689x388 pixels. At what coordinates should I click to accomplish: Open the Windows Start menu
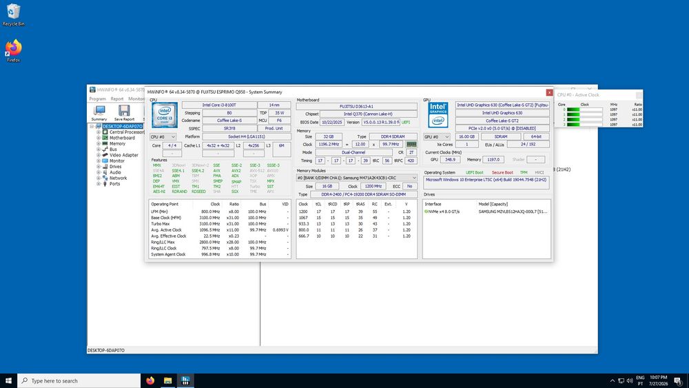[8, 380]
